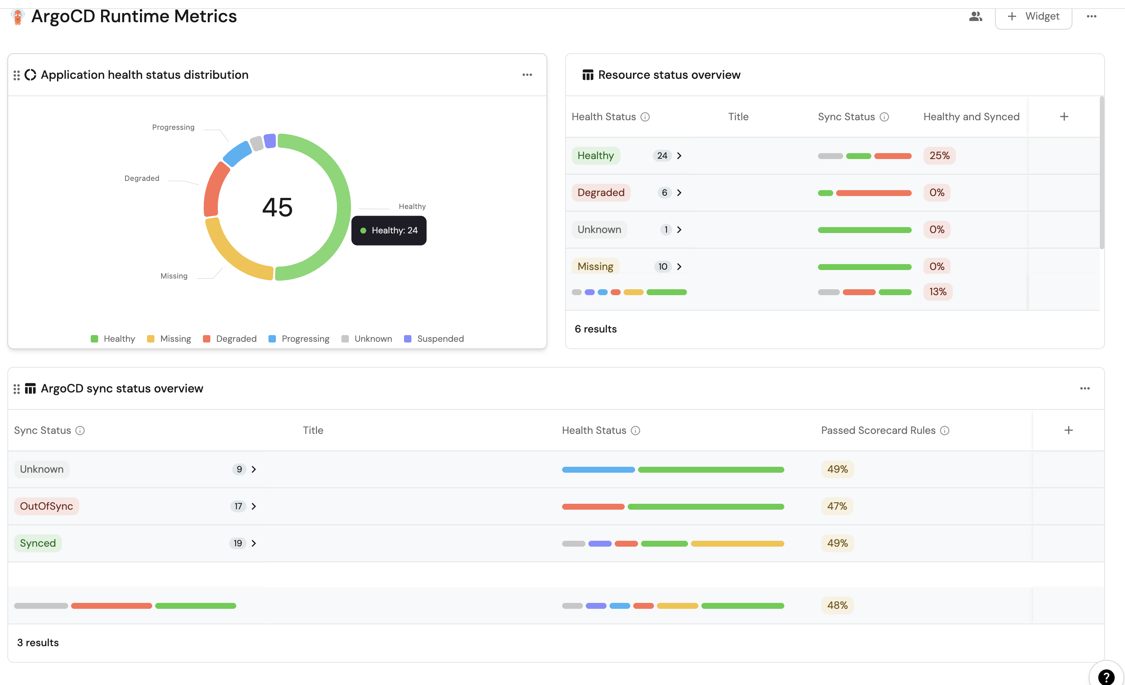Add column in resource status overview table
Screen dimensions: 1125x685
click(1064, 117)
